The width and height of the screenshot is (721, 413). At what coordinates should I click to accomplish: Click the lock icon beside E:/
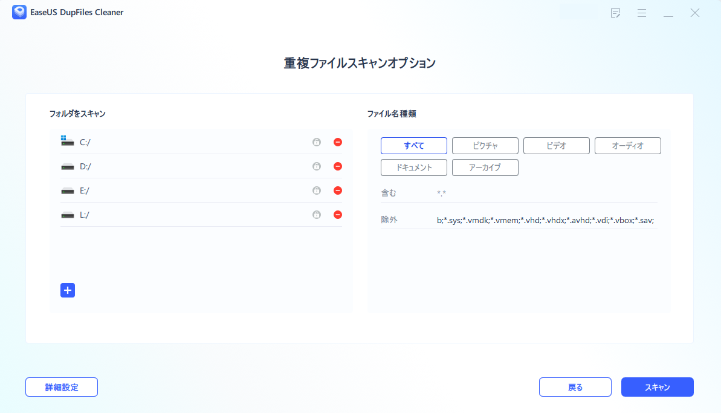(316, 190)
